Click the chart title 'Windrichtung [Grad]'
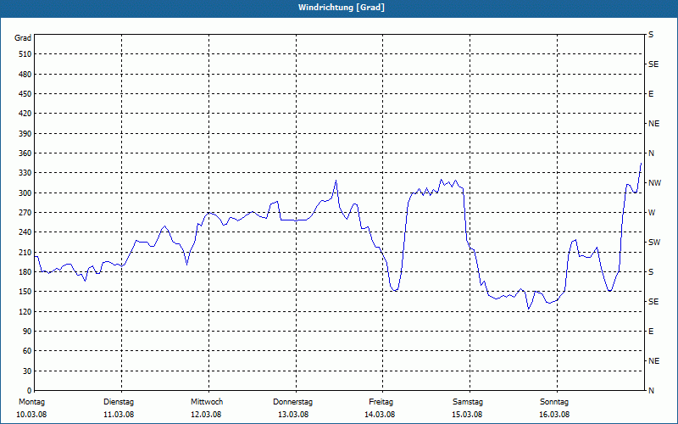 pos(342,8)
